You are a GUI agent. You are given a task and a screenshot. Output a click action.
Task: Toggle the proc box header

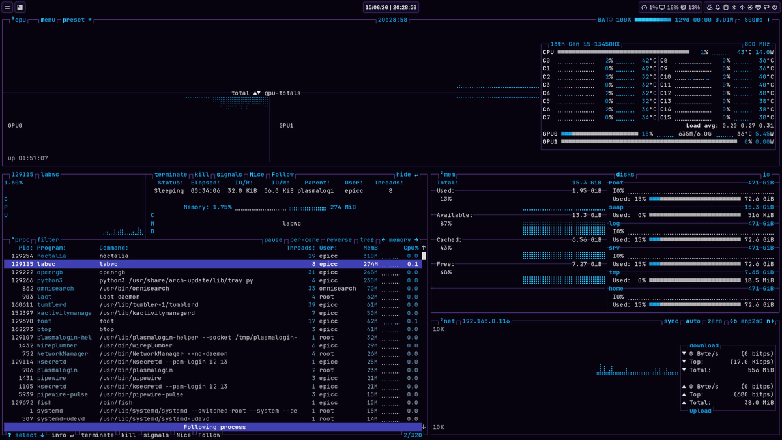(x=20, y=240)
